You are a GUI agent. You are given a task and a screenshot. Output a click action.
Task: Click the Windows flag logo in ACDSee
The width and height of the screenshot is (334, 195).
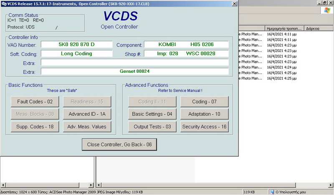click(x=327, y=10)
